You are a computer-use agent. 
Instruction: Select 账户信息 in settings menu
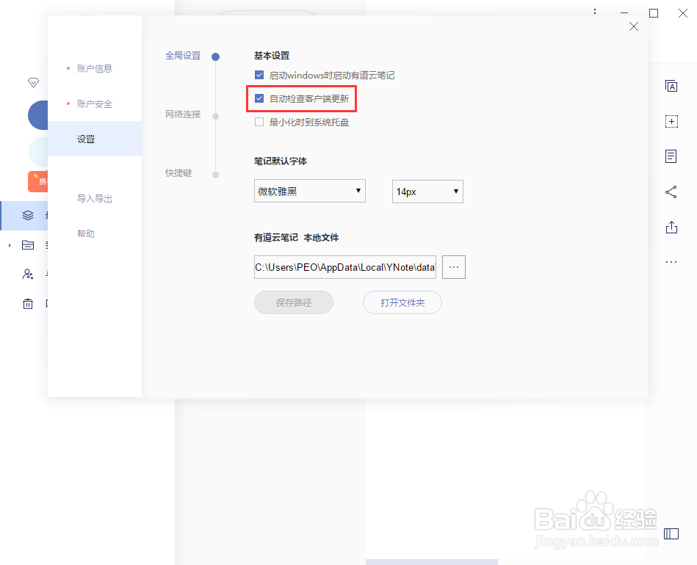pyautogui.click(x=94, y=68)
